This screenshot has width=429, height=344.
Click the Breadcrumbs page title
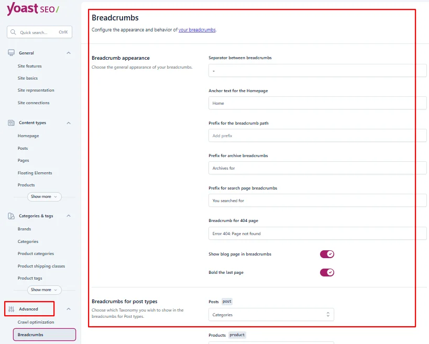115,18
